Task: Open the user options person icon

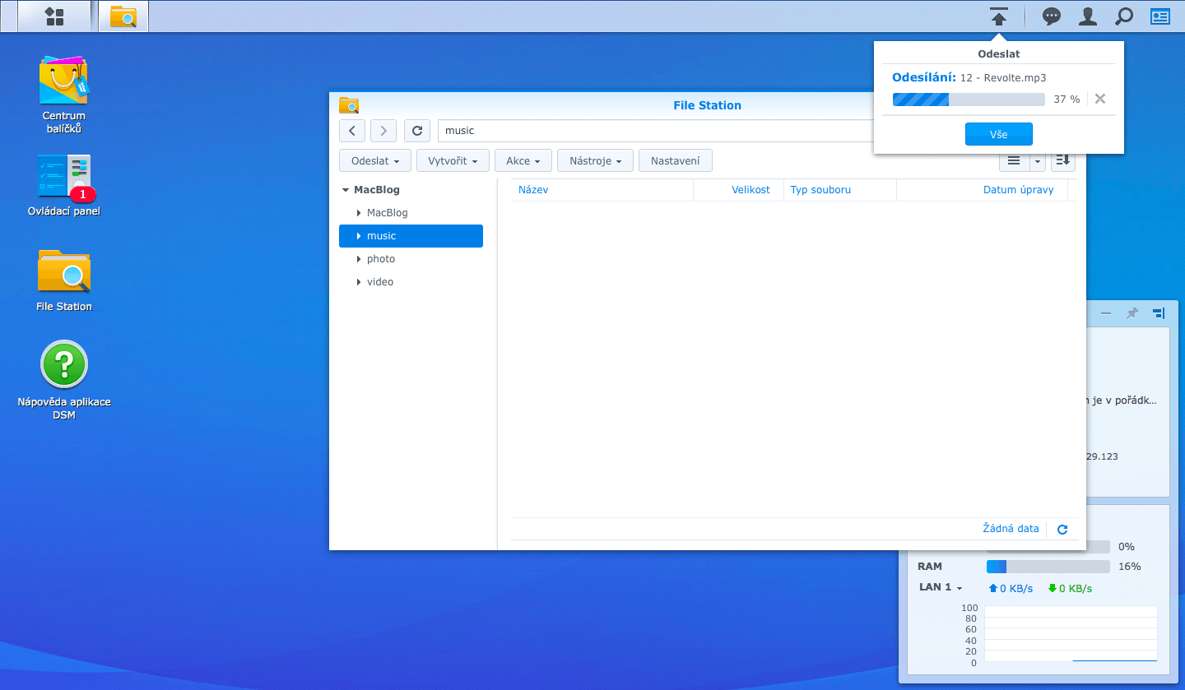Action: click(1087, 16)
